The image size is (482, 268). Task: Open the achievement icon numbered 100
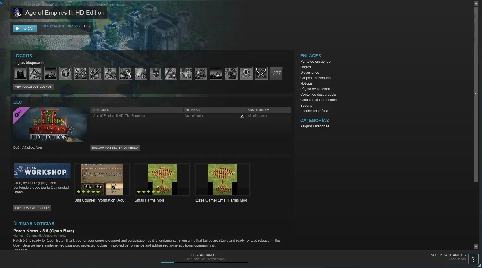click(111, 73)
